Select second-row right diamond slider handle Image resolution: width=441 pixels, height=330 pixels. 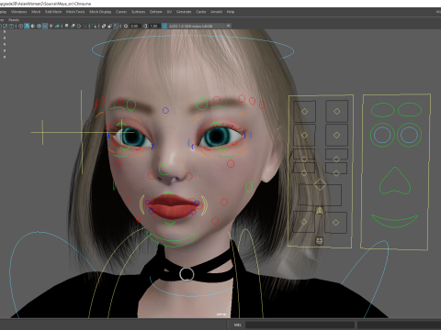pyautogui.click(x=336, y=135)
